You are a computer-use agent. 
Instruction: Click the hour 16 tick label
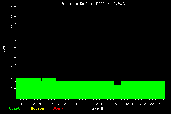click(115, 104)
